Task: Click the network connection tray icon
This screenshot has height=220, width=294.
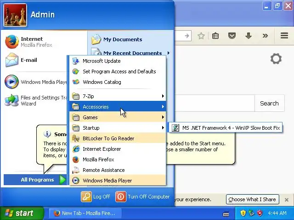Action: [x=251, y=213]
